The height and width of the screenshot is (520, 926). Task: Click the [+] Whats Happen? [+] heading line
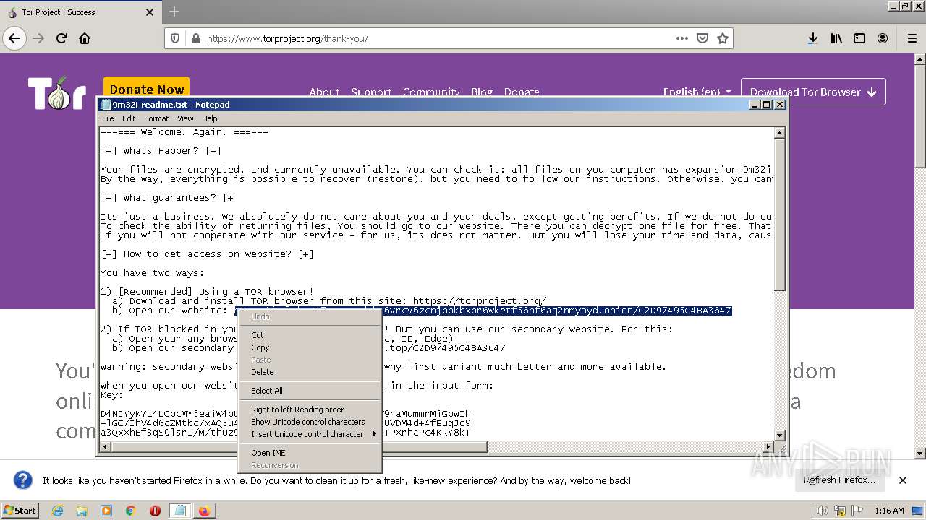click(x=161, y=151)
